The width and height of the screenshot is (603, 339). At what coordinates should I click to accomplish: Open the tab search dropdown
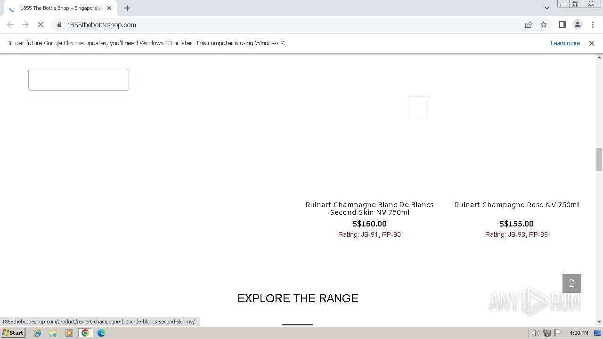(546, 8)
